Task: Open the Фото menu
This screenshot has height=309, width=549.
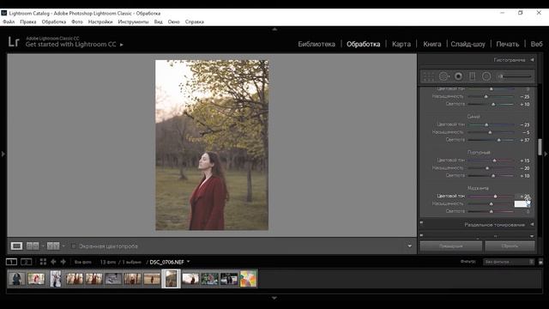Action: coord(77,21)
